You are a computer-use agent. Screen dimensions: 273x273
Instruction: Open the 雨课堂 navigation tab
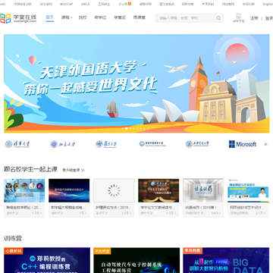140,17
